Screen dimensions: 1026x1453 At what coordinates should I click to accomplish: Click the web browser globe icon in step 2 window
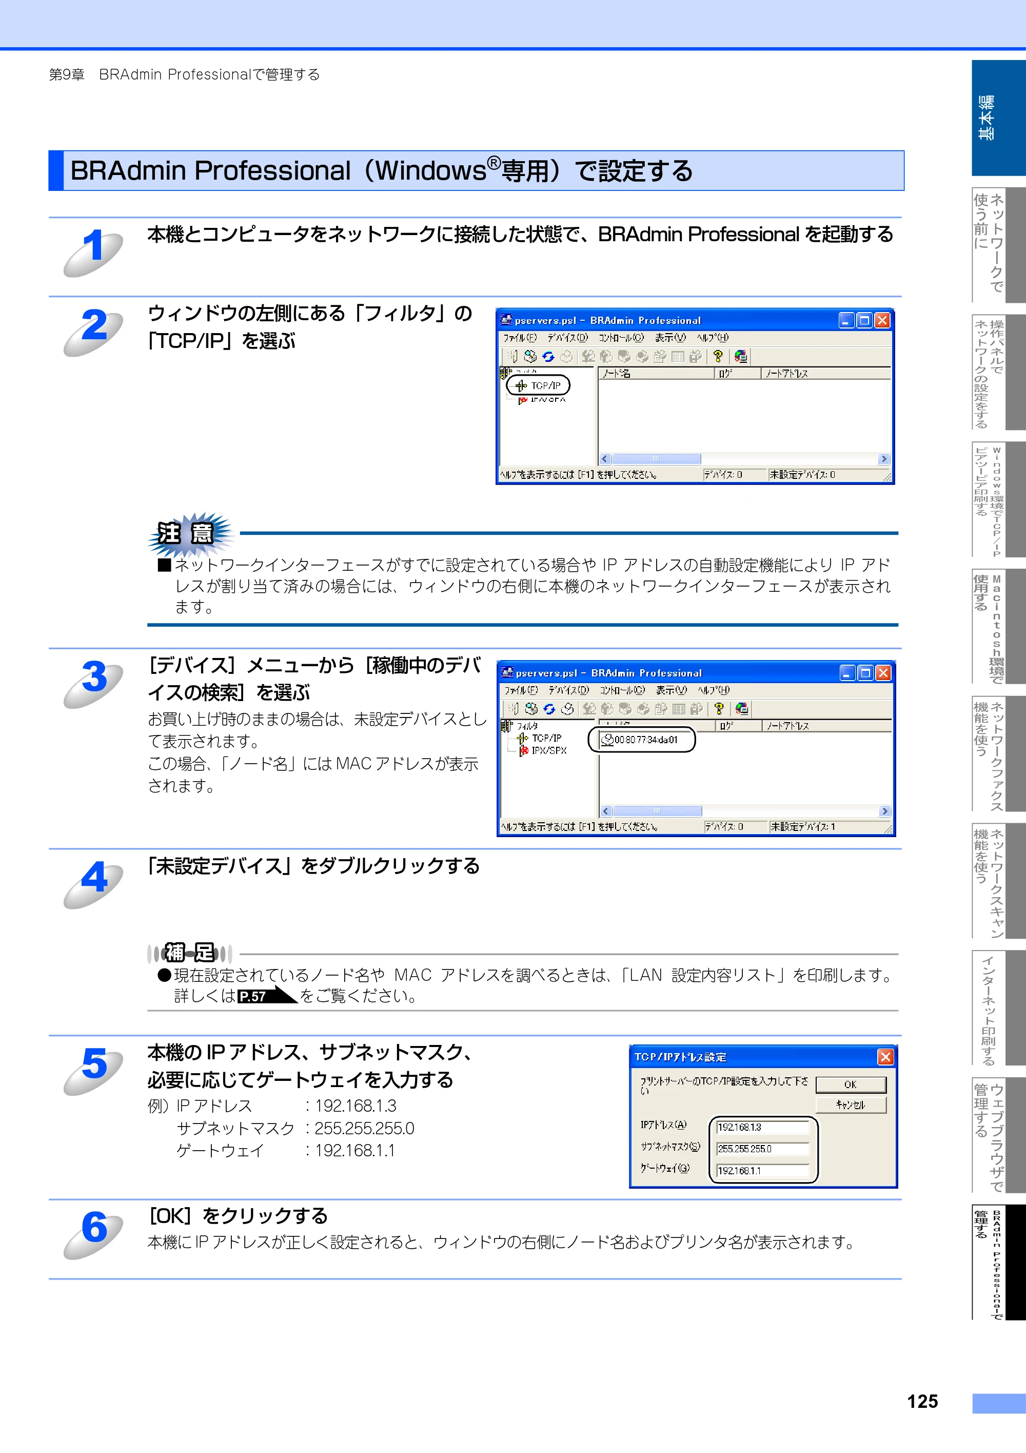(741, 357)
